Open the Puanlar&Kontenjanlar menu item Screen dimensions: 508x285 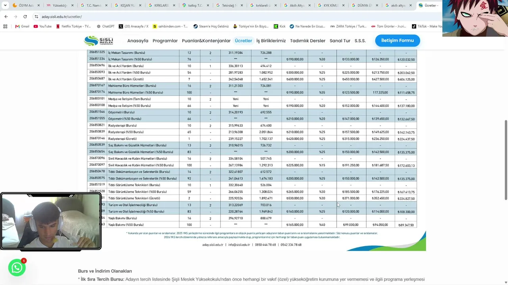tap(206, 41)
